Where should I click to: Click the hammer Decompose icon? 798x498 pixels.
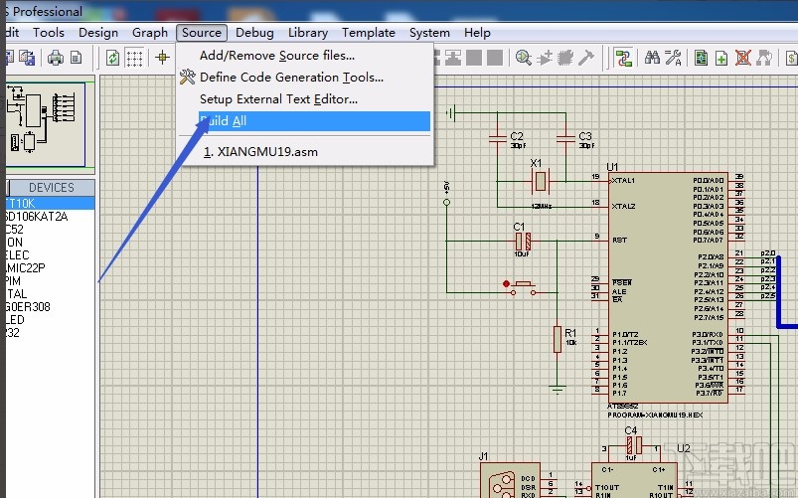tap(585, 58)
